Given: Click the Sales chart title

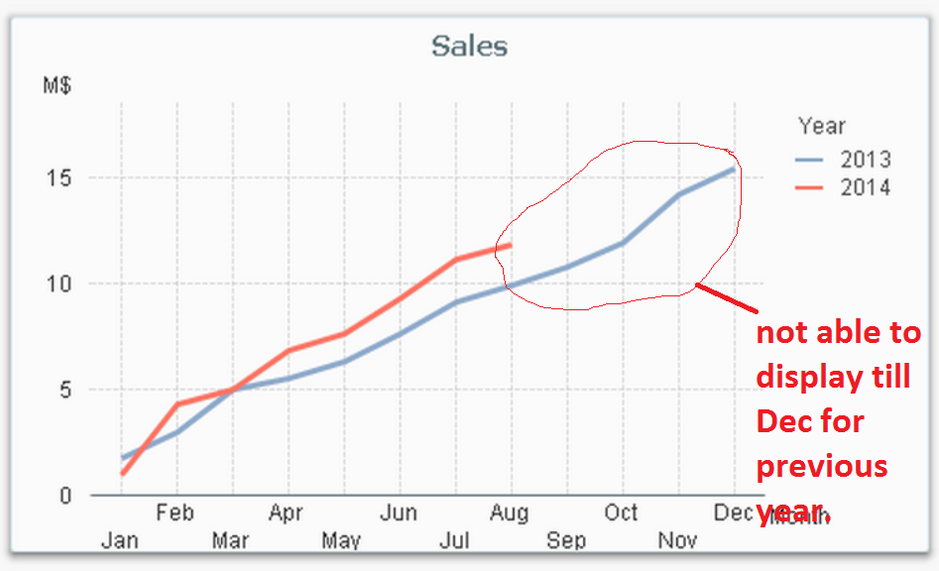Looking at the screenshot, I should tap(469, 46).
